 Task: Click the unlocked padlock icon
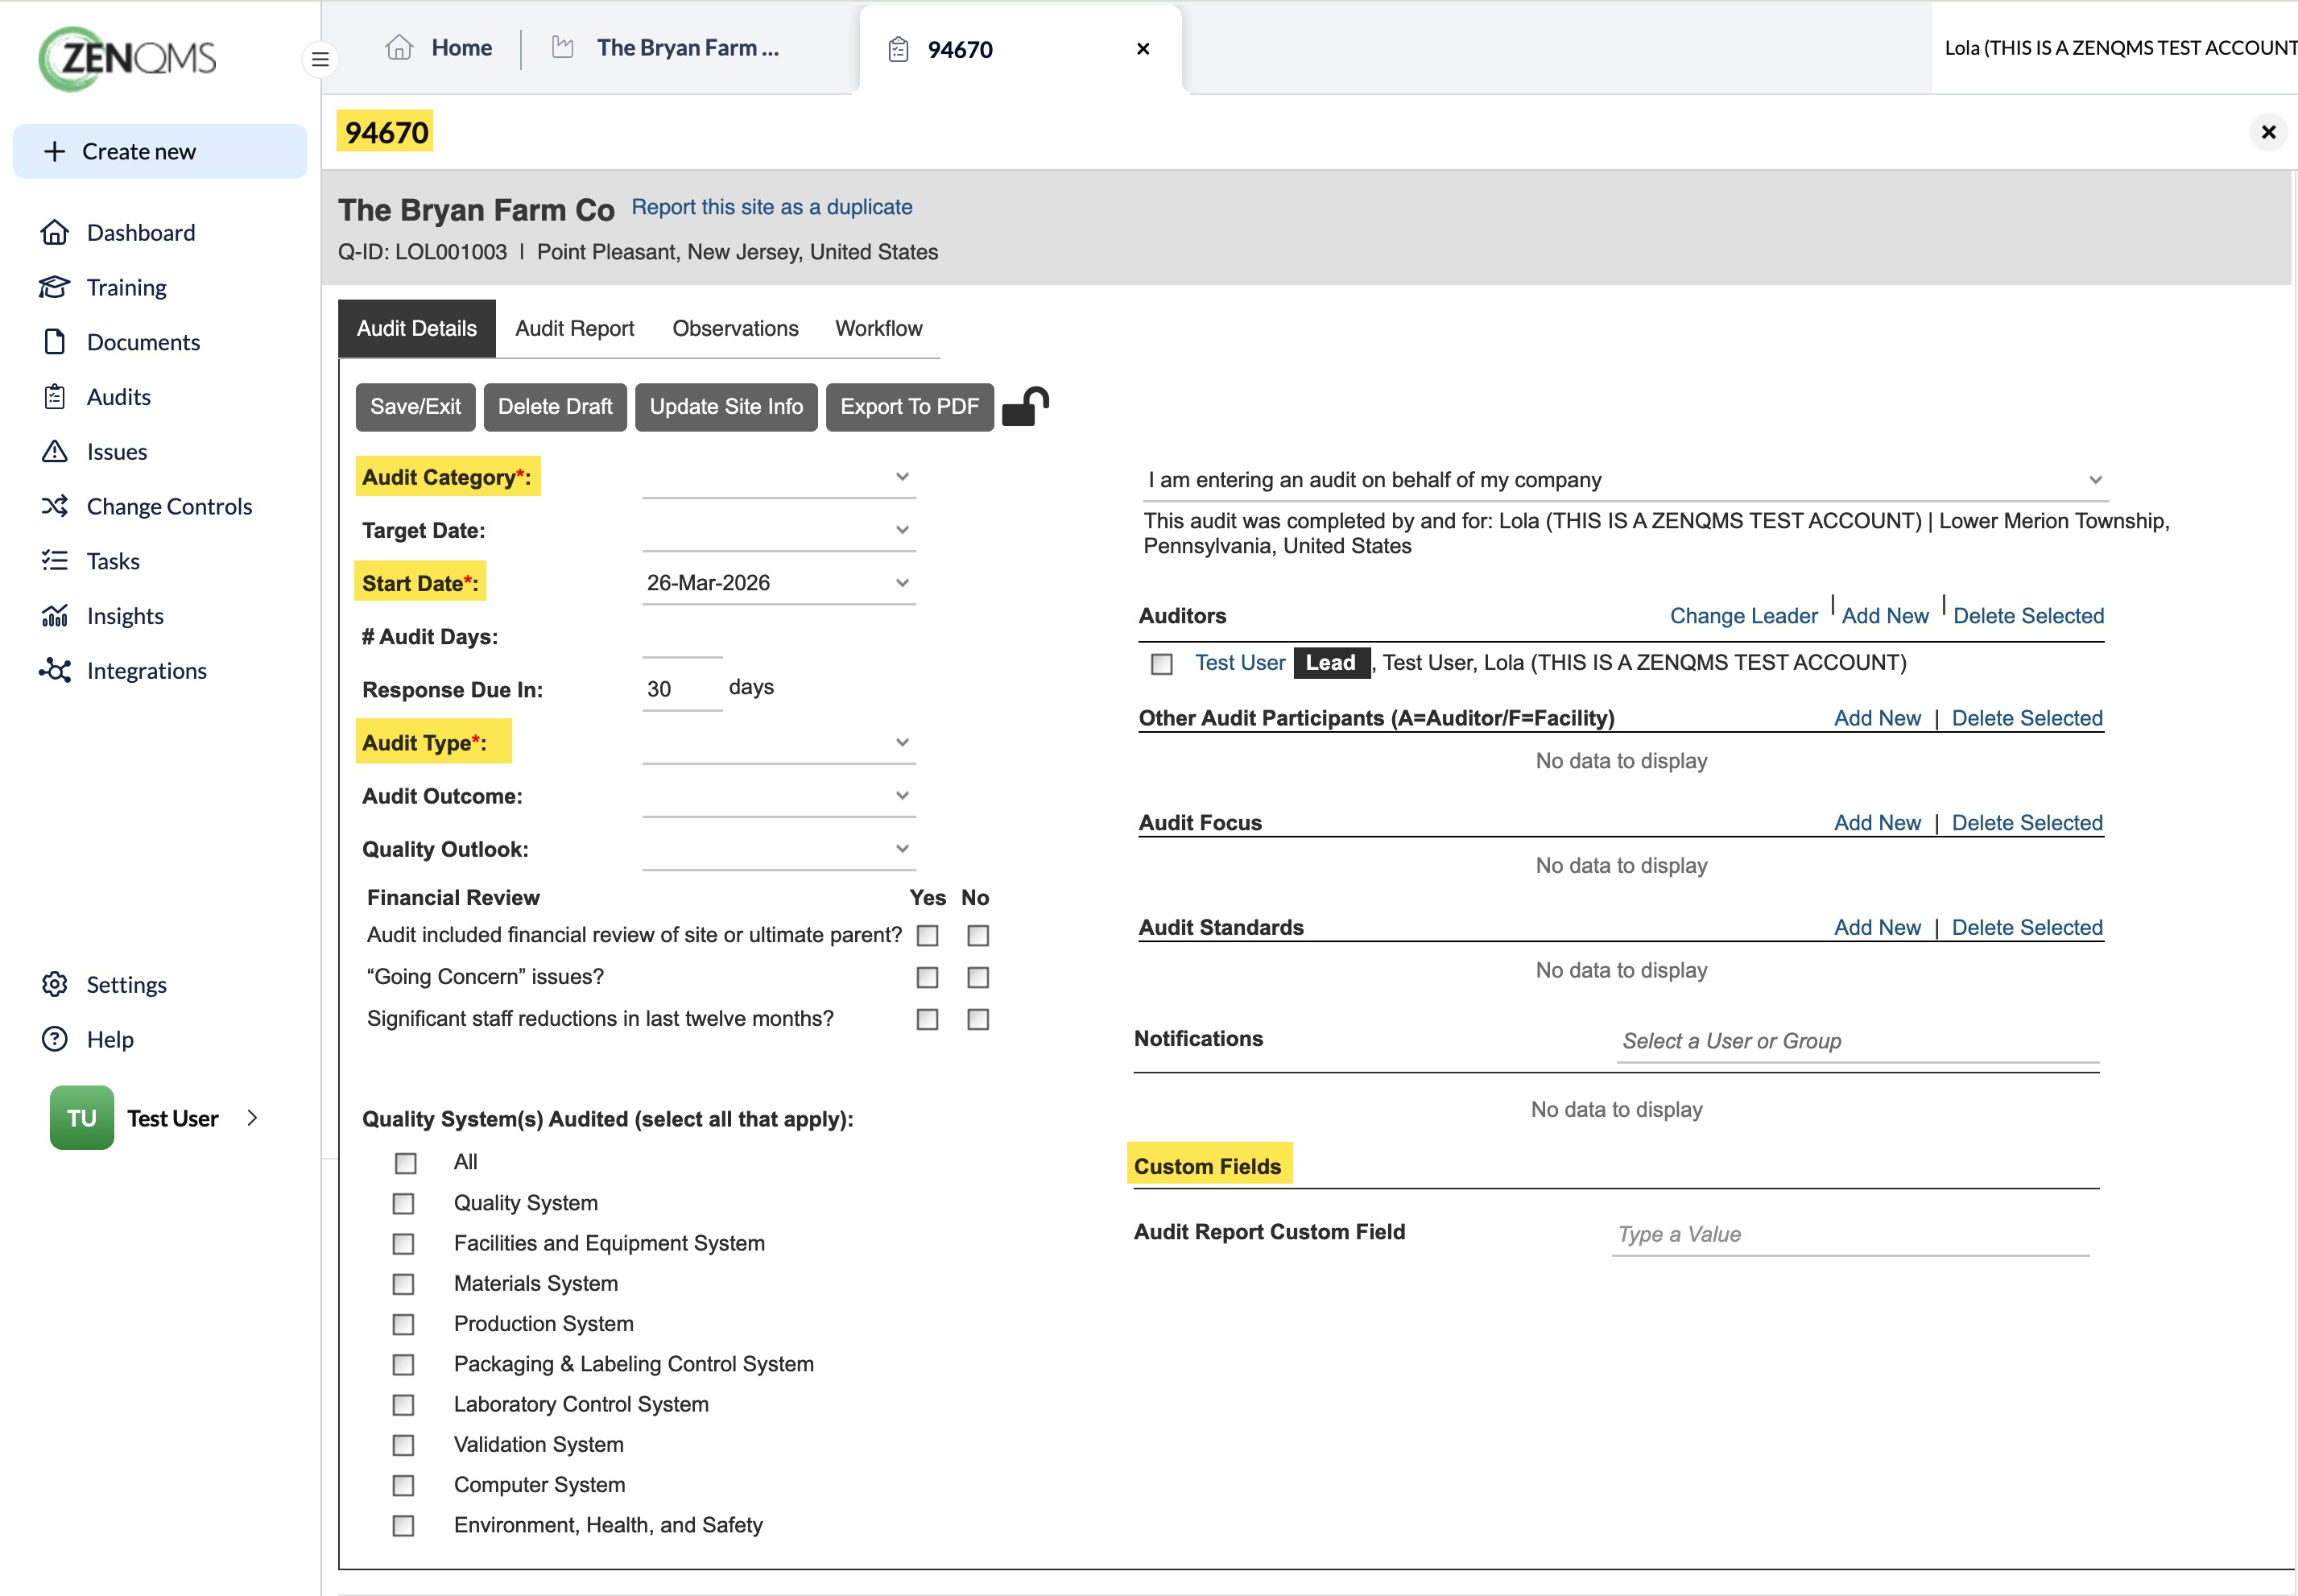coord(1025,406)
